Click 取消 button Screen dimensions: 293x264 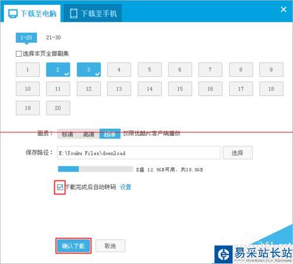point(110,246)
